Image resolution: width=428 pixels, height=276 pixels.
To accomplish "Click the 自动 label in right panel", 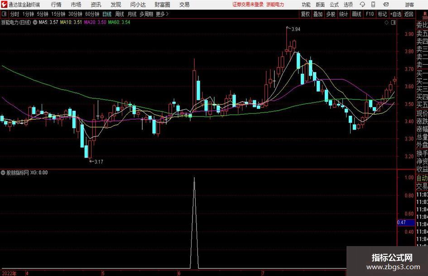I will coord(422,178).
